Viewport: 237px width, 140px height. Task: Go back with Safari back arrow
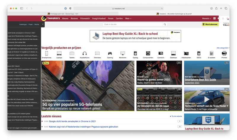click(x=27, y=9)
